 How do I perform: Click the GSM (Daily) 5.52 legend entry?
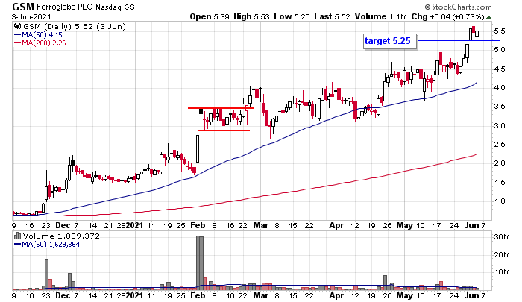(75, 27)
